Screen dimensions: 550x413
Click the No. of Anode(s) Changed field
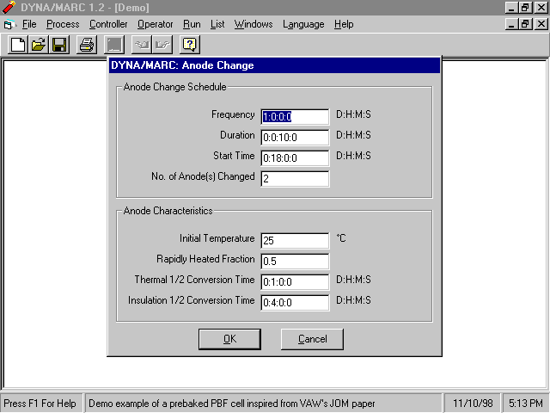point(295,179)
